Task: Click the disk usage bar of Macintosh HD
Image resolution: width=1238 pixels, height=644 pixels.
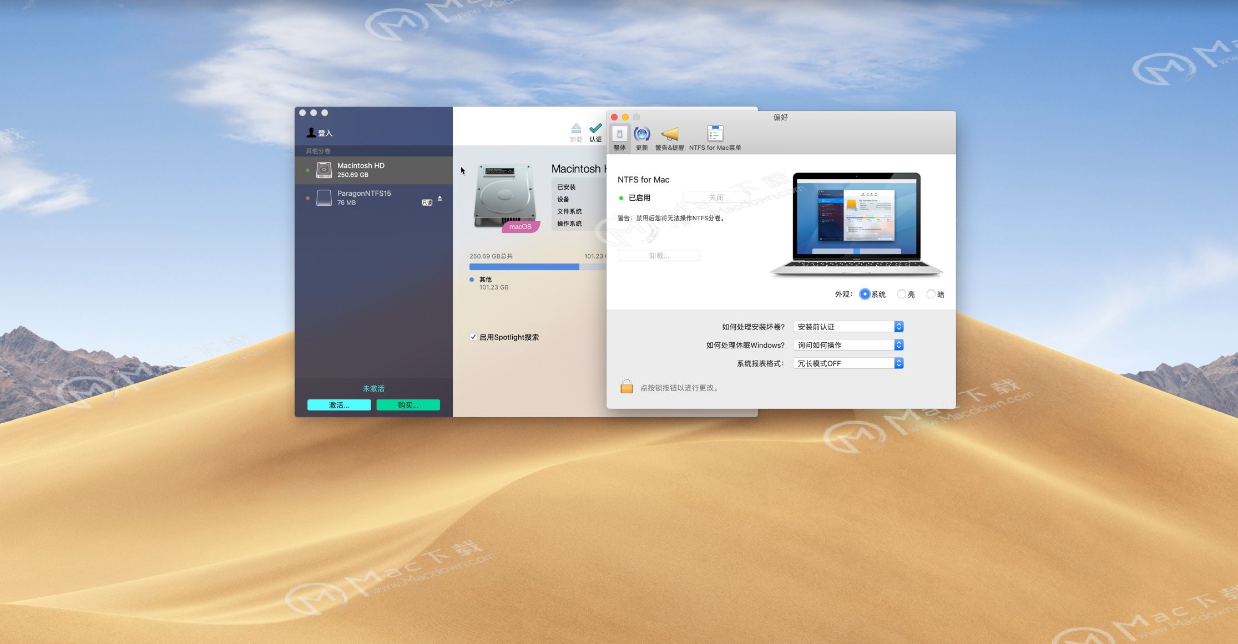Action: click(x=537, y=267)
